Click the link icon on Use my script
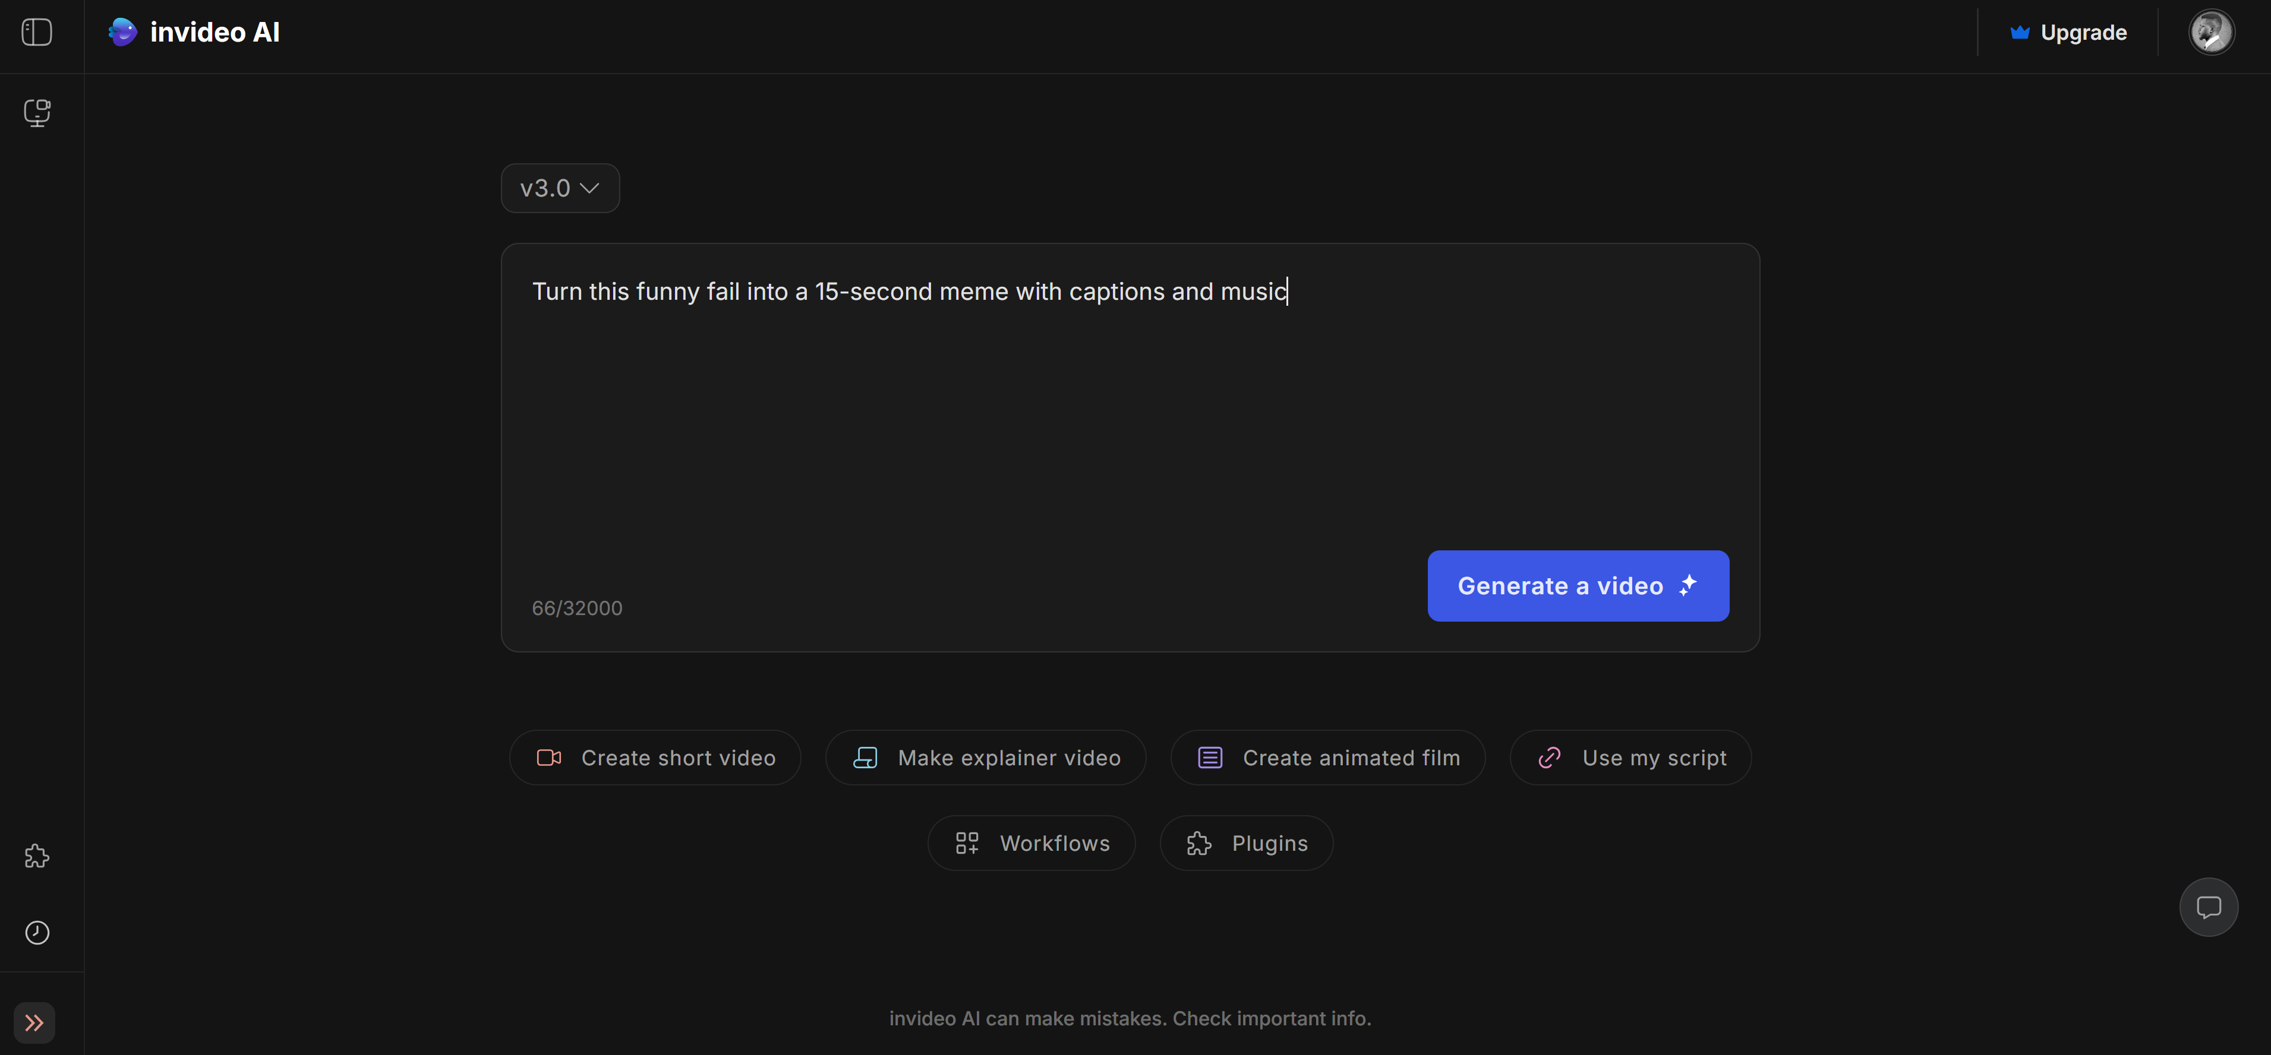 (x=1549, y=756)
